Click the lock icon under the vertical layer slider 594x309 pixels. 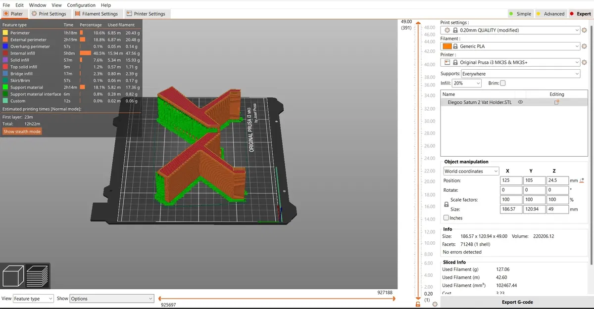pos(419,304)
